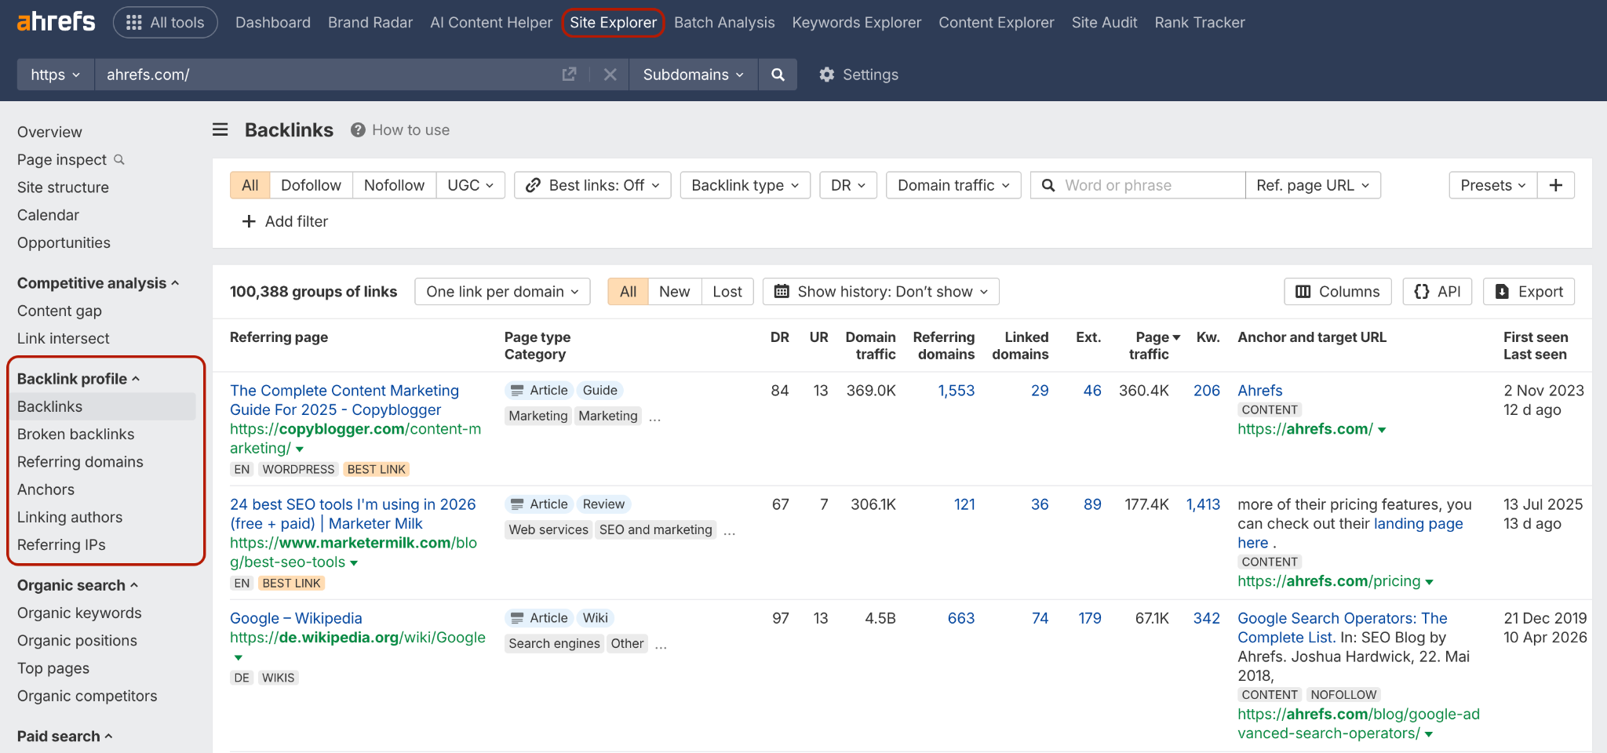Expand de.wikipedia.org URL arrow
The height and width of the screenshot is (753, 1607).
(239, 657)
